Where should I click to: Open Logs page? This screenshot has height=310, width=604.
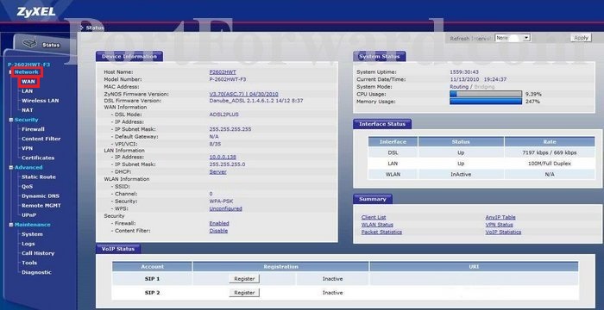pos(28,244)
